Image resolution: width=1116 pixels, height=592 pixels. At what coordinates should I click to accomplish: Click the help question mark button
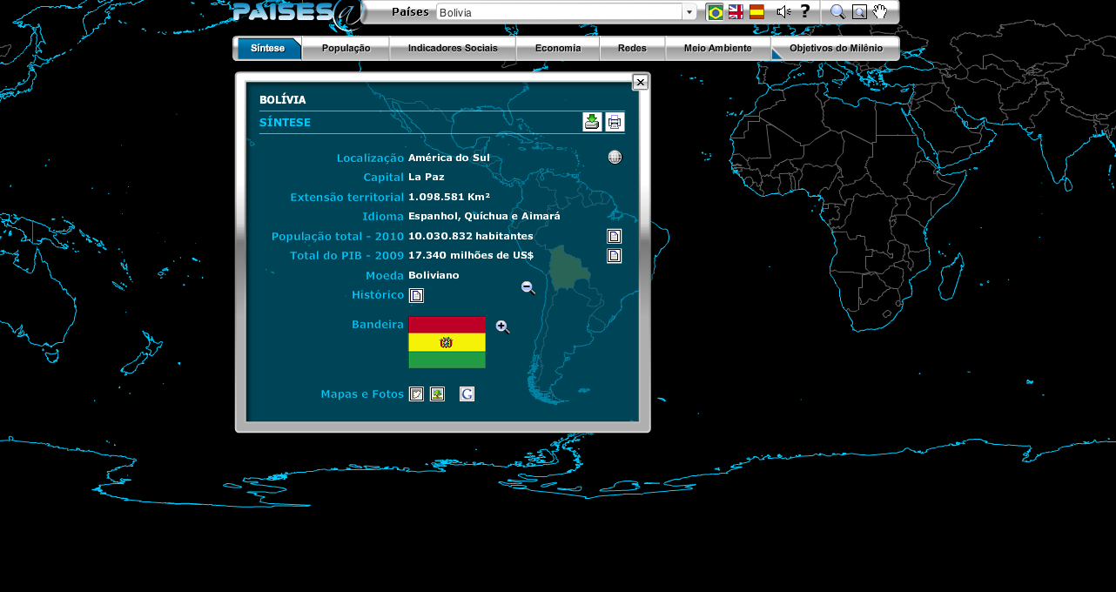click(804, 11)
